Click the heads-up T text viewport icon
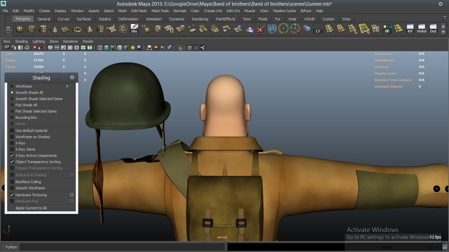Screen dimensions: 449x252 [90, 48]
